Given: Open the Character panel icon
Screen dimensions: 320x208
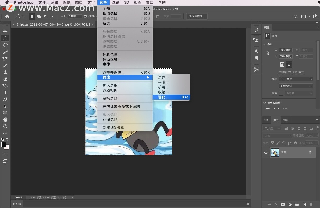Looking at the screenshot, I should click(x=256, y=51).
